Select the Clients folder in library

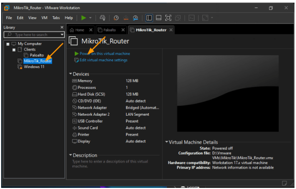coord(30,49)
